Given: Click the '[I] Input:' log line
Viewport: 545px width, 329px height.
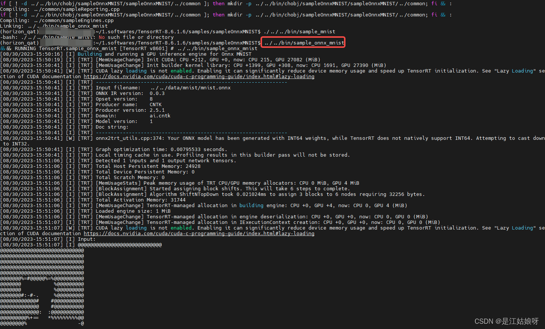Looking at the screenshot, I should point(48,239).
